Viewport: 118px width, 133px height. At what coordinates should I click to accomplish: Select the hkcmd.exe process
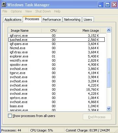coord(57,48)
